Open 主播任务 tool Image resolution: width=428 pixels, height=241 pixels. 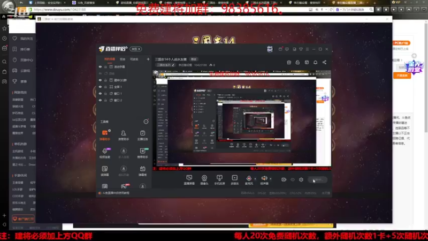click(x=142, y=135)
